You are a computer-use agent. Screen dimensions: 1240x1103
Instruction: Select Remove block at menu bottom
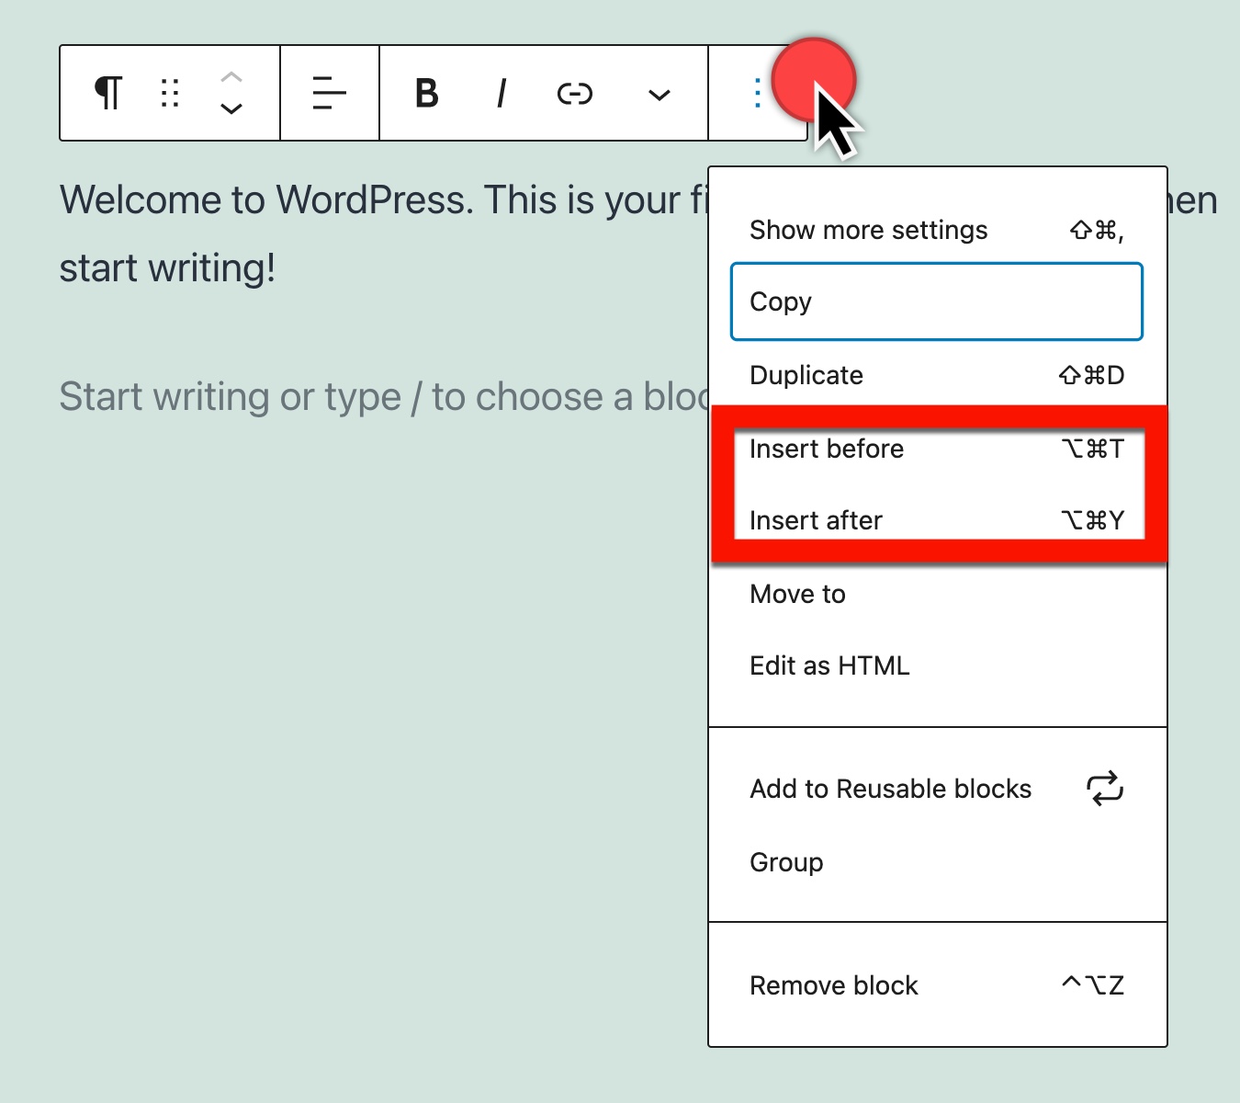(937, 985)
